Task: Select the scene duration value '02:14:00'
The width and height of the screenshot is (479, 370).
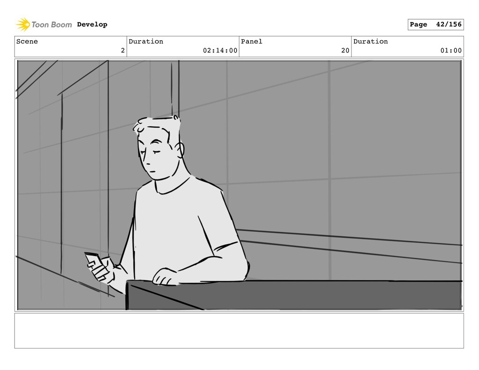Action: [220, 51]
